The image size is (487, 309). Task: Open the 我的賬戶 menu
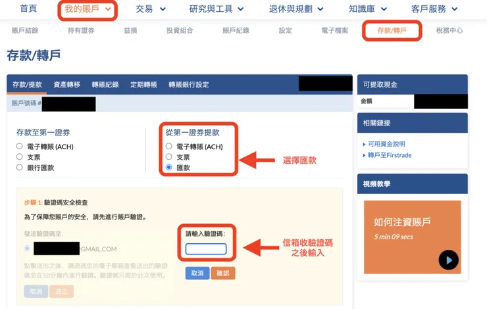point(82,9)
